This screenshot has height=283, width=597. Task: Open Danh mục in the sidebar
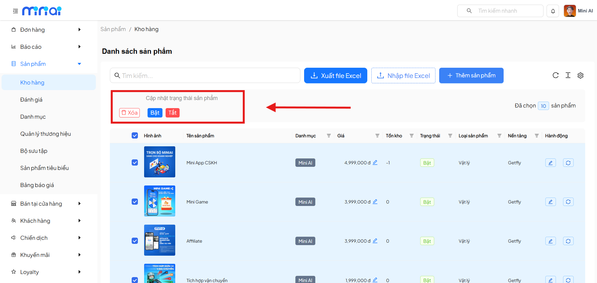point(33,117)
